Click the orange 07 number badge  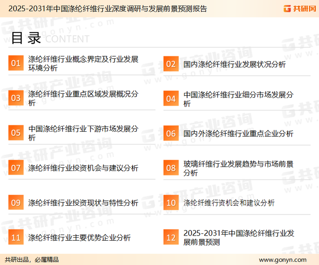(16, 167)
